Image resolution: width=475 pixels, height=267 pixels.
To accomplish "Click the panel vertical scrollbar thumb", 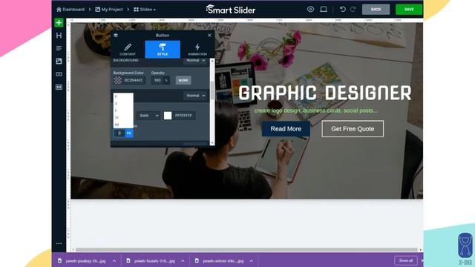I will tap(212, 90).
